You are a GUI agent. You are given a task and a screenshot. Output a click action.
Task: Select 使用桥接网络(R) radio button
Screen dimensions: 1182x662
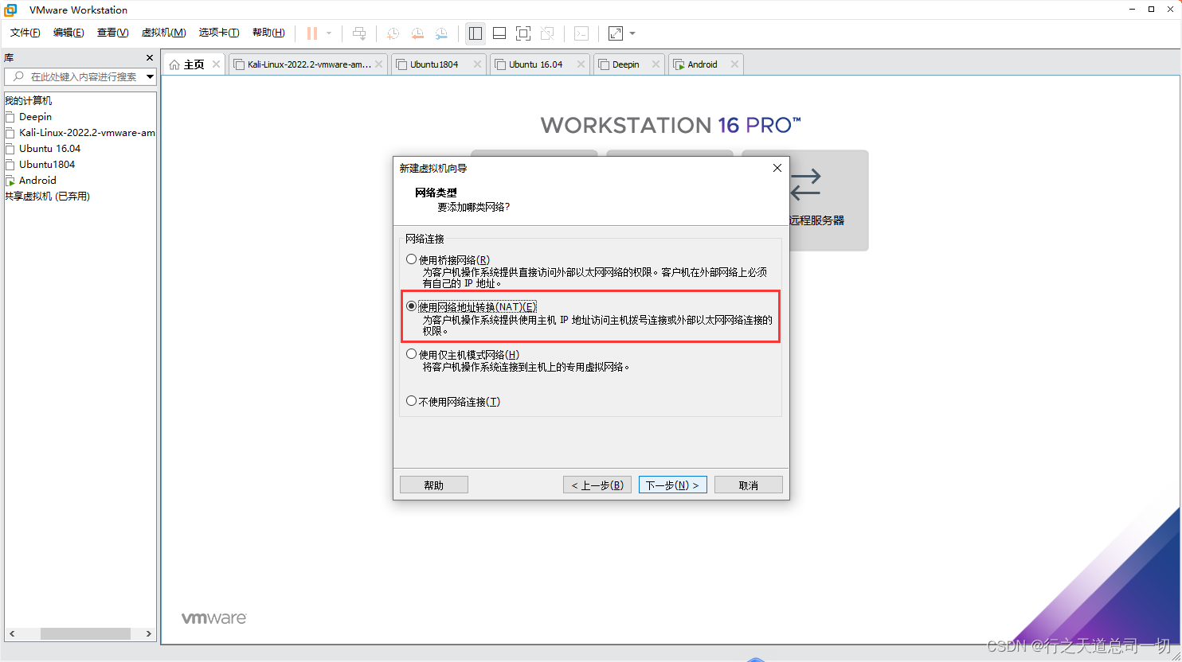411,259
